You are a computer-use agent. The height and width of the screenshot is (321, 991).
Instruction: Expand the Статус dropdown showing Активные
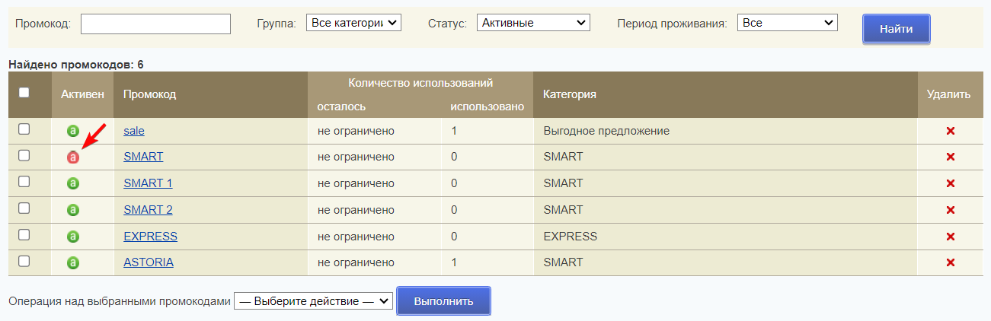coord(533,23)
